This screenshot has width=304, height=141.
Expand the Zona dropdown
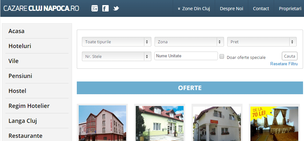[x=189, y=42]
